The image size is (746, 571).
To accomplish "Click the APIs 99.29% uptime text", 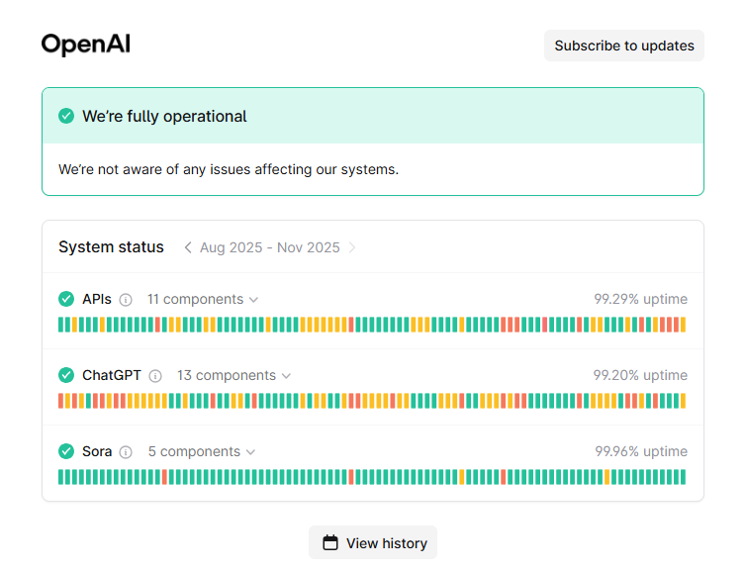I will (640, 299).
